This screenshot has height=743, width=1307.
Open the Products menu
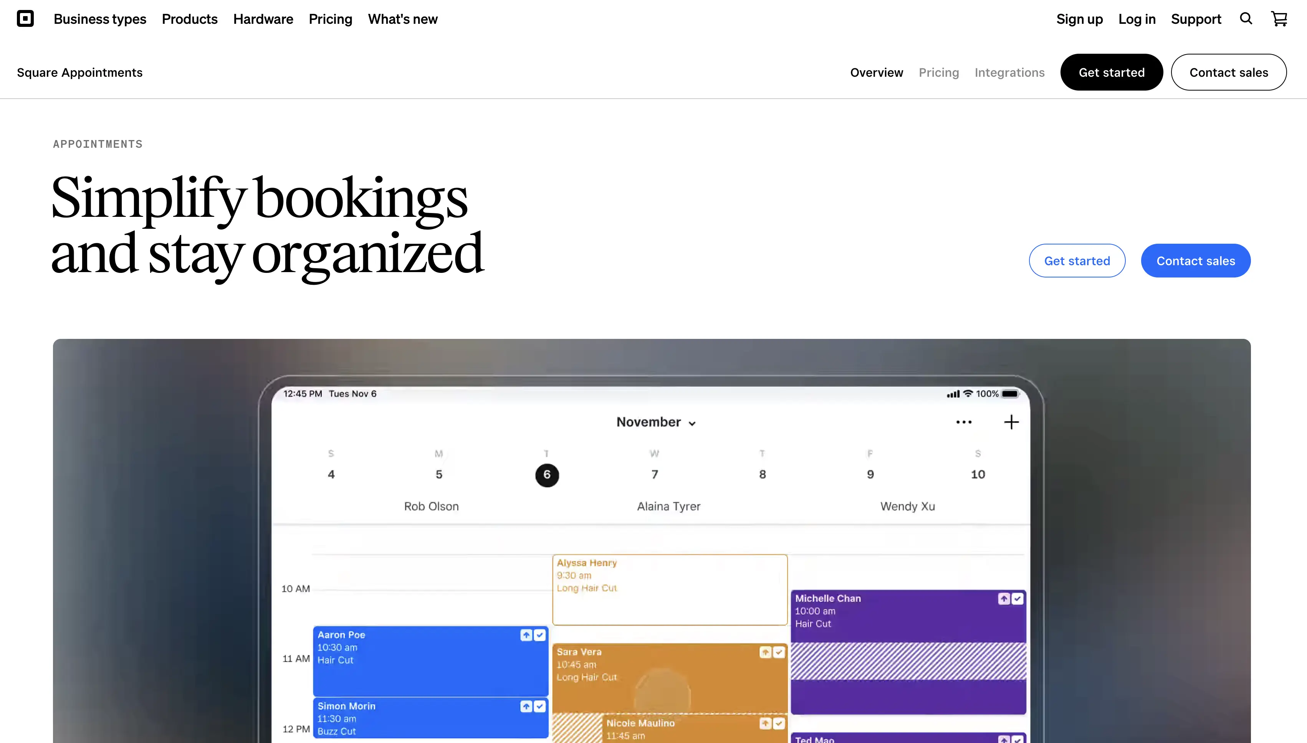[190, 19]
